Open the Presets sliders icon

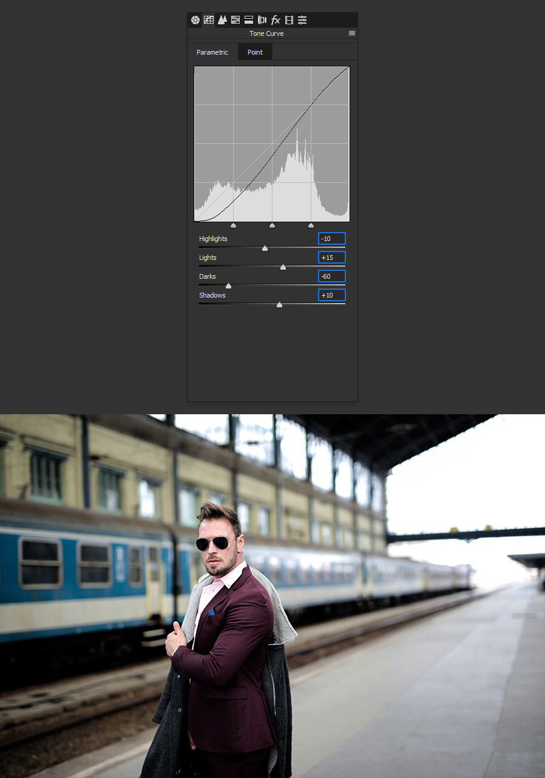302,20
